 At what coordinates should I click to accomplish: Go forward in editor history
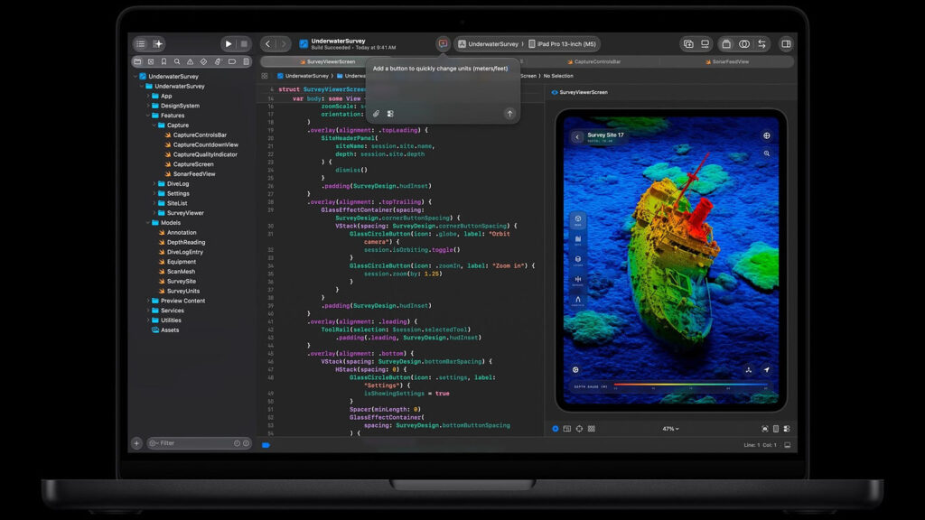[x=284, y=43]
